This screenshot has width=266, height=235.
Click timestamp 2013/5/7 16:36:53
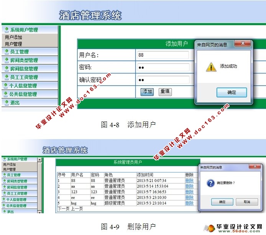152,192
